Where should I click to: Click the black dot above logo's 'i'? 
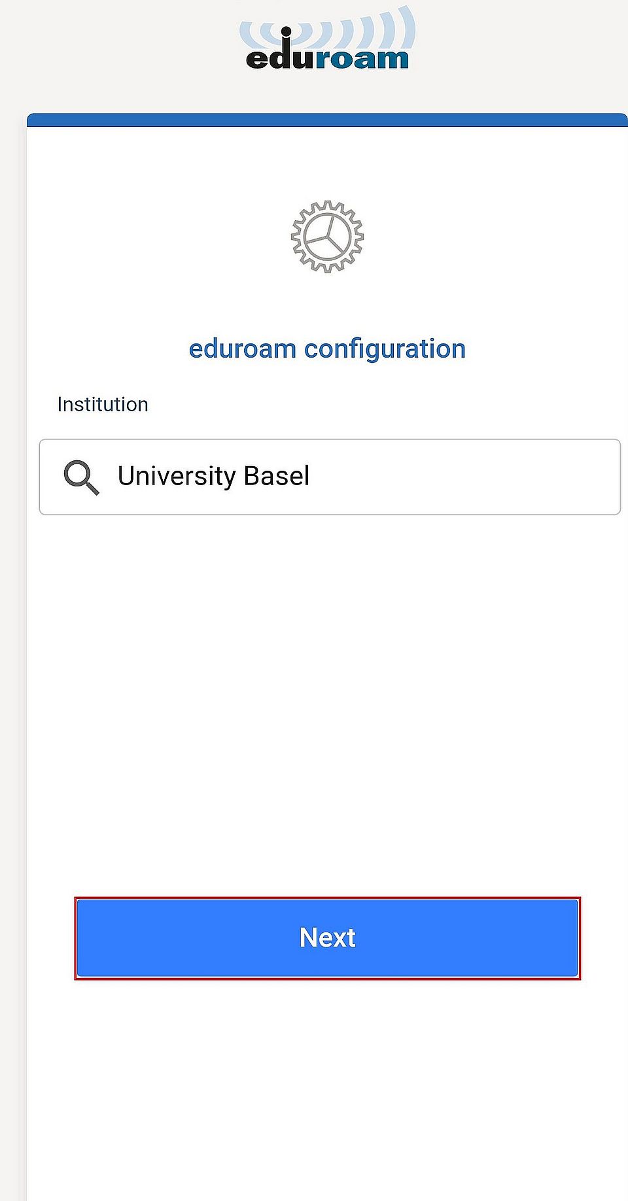pyautogui.click(x=286, y=31)
